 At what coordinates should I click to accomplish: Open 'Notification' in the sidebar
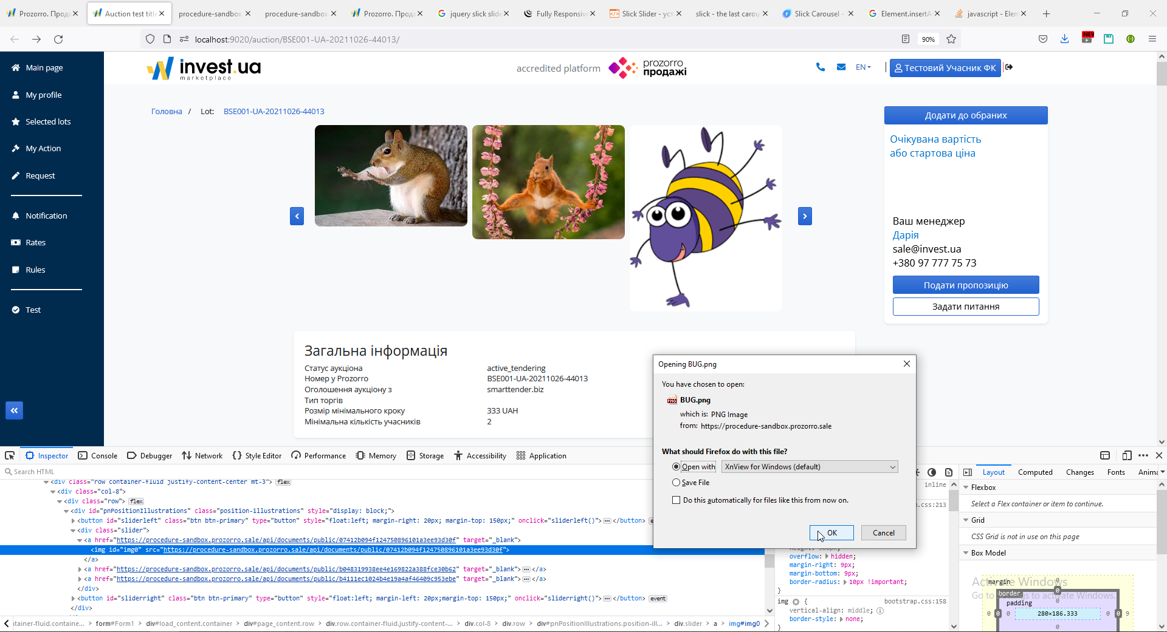point(46,216)
